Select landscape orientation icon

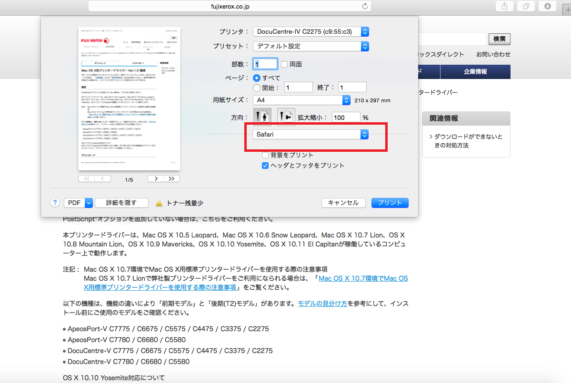(x=286, y=117)
